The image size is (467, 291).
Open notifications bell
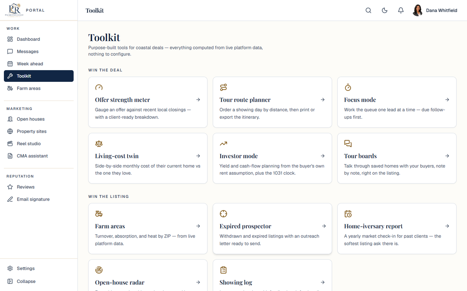tap(401, 10)
